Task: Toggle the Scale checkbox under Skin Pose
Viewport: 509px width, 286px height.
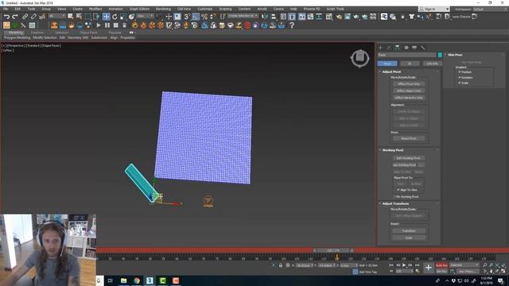Action: (x=460, y=83)
